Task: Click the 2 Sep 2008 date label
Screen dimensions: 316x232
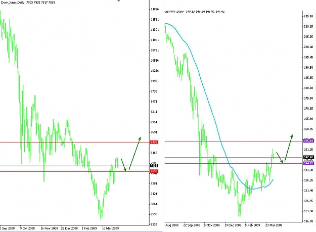Action: [8, 228]
